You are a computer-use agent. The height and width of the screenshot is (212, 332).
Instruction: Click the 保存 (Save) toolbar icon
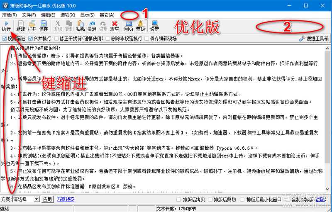(x=44, y=26)
